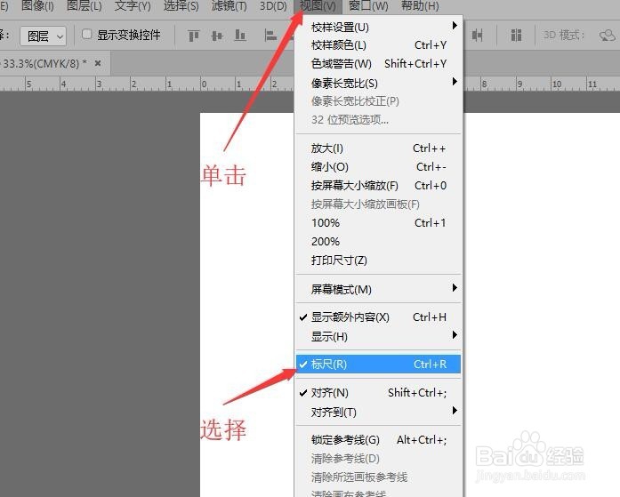Viewport: 620px width, 497px height.
Task: Open the 帮助(H) menu
Action: pyautogui.click(x=420, y=6)
